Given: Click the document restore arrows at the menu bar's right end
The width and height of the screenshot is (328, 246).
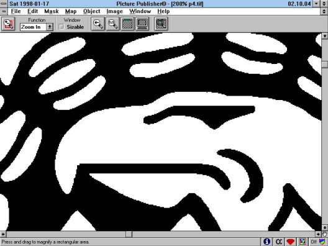Looking at the screenshot, I should pyautogui.click(x=324, y=11).
